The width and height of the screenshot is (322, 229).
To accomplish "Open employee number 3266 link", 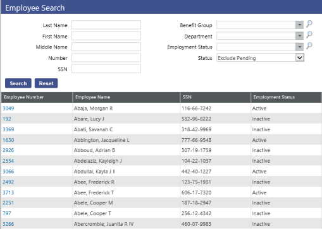I will pyautogui.click(x=8, y=224).
